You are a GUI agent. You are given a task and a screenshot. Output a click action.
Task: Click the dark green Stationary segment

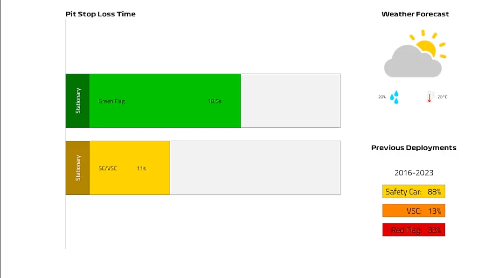coord(78,101)
